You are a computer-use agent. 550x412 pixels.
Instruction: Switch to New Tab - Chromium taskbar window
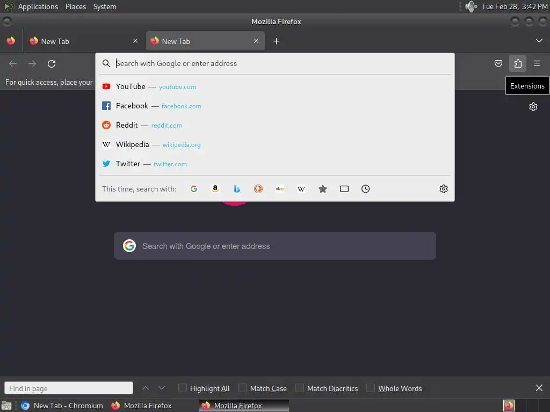pyautogui.click(x=62, y=406)
